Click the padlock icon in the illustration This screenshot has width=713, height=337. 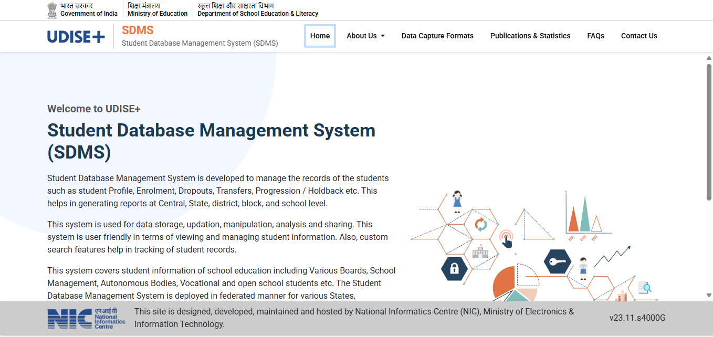click(x=454, y=268)
